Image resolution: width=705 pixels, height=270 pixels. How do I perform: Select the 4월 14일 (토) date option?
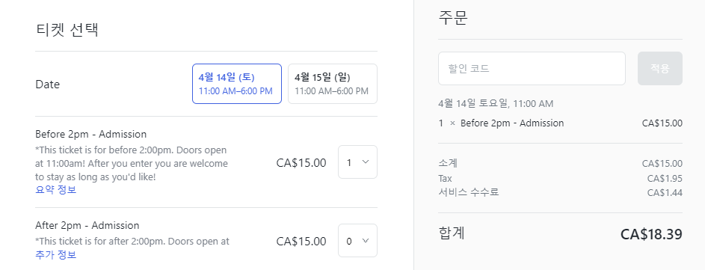click(x=237, y=84)
